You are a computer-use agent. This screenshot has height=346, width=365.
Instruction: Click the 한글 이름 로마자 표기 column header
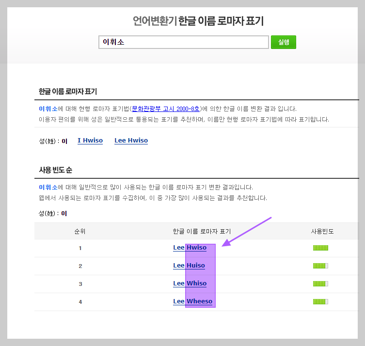tap(202, 231)
